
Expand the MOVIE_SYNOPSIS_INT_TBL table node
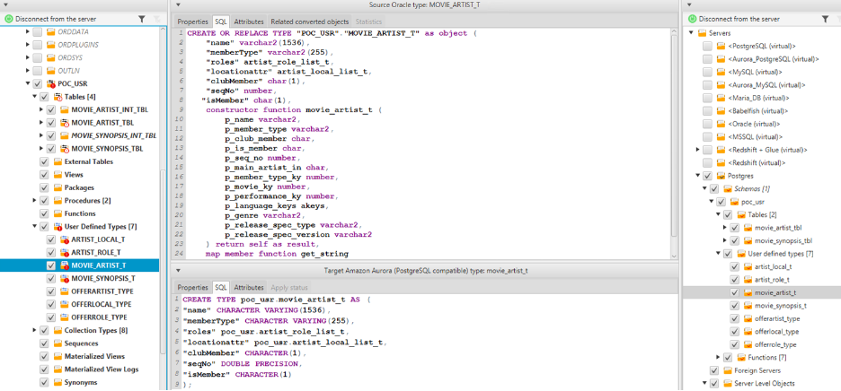pos(42,136)
